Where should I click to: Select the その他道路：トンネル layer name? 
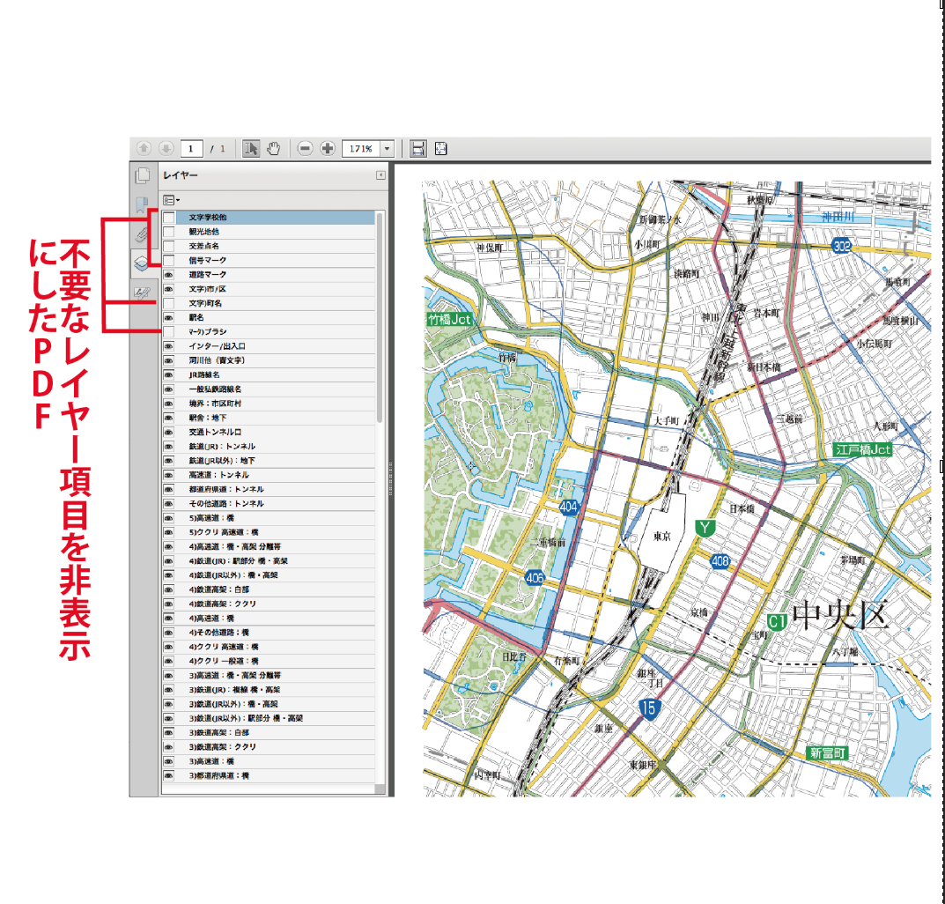(x=226, y=504)
